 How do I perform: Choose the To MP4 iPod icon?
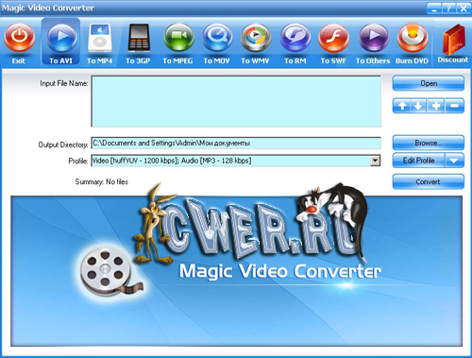pyautogui.click(x=99, y=38)
